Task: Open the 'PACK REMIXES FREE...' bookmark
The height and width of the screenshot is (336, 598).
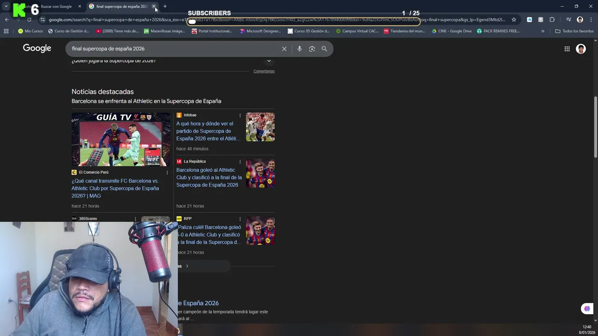Action: [x=498, y=31]
